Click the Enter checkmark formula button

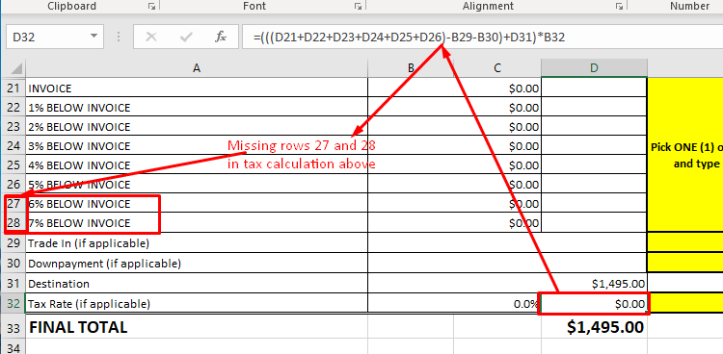186,37
